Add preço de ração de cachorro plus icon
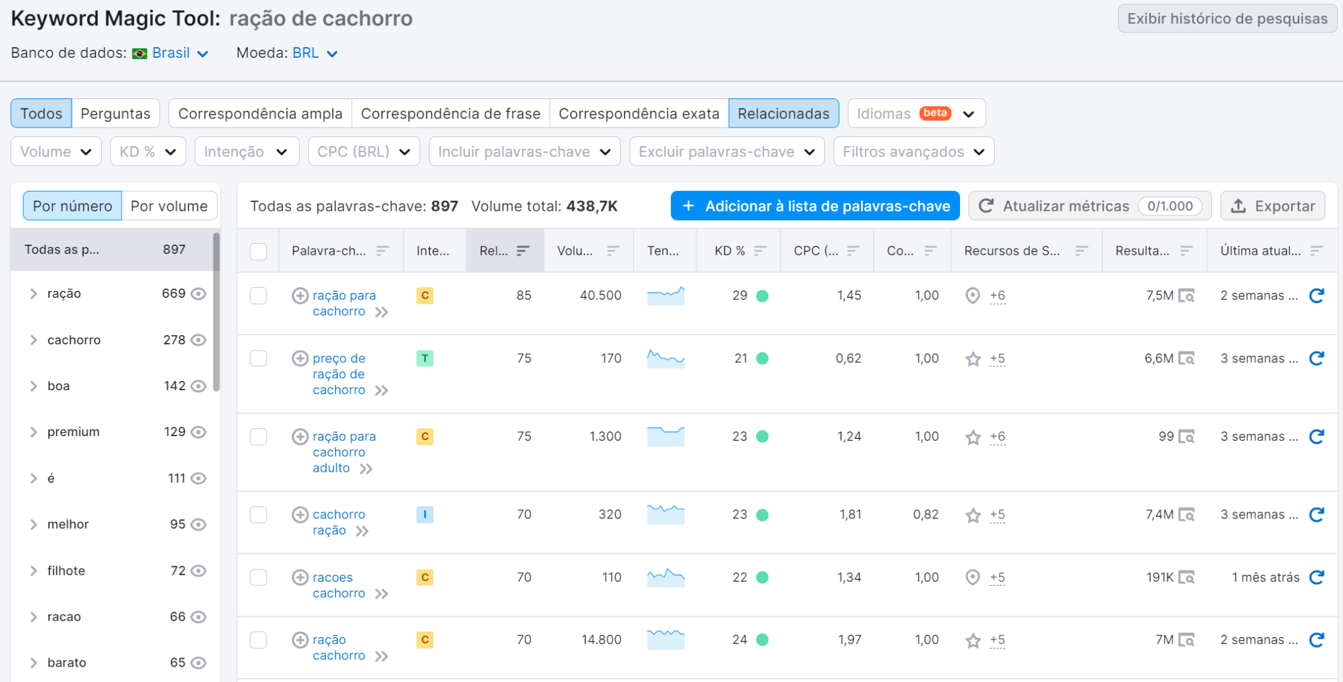 click(x=300, y=358)
